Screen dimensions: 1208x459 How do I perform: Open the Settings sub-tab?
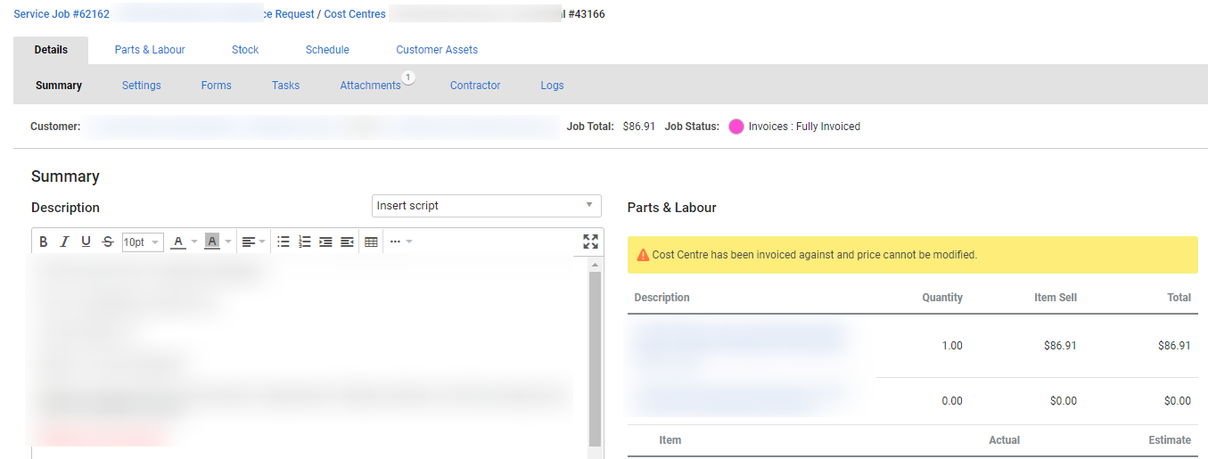point(142,86)
